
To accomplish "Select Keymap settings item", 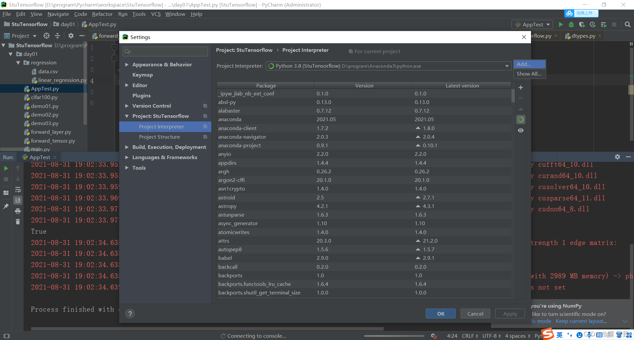I will (142, 75).
